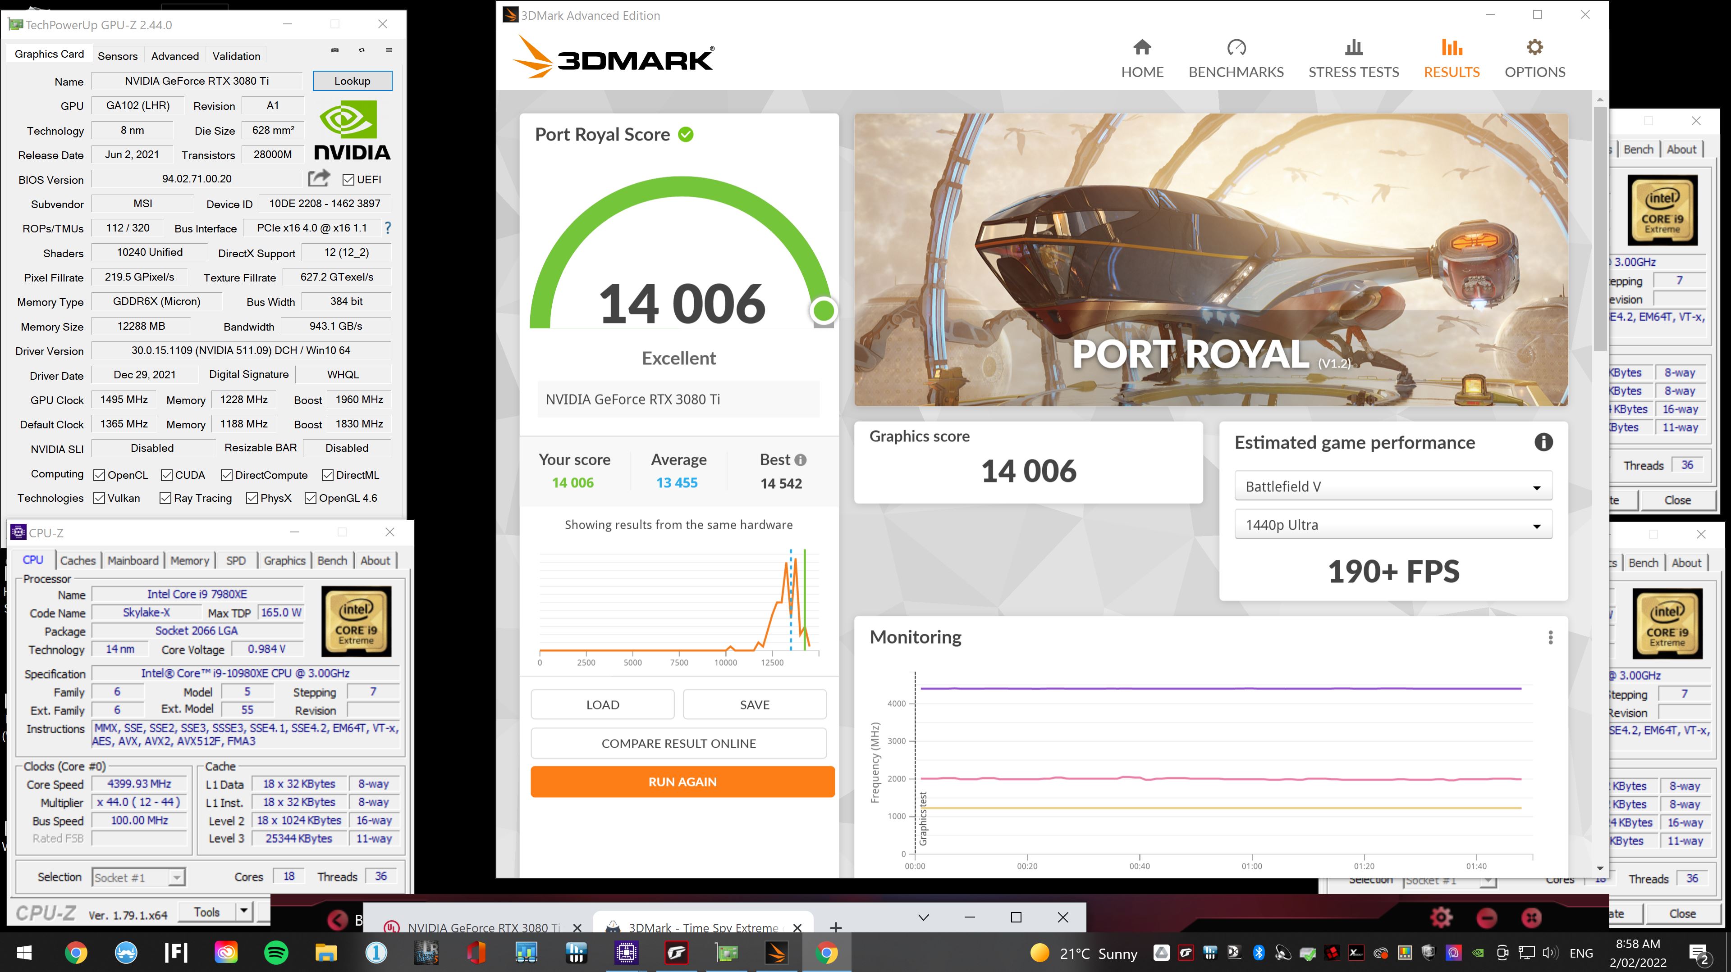Open File Explorer from the taskbar
Screen dimensions: 1731x972
326,953
